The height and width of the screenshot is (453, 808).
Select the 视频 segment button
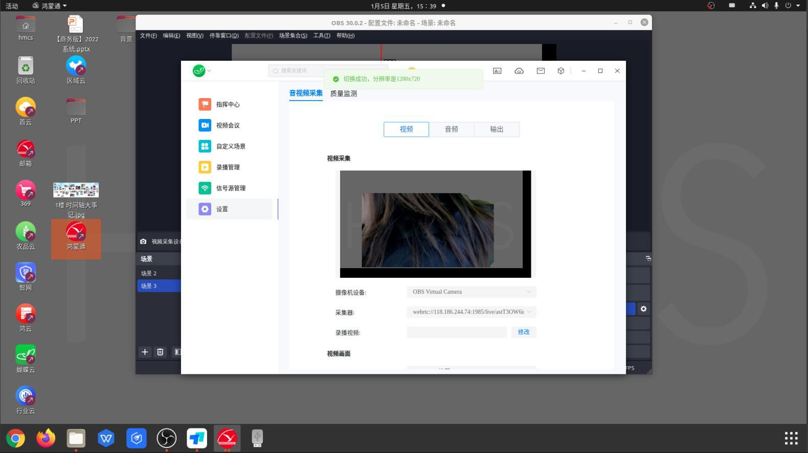tap(406, 130)
